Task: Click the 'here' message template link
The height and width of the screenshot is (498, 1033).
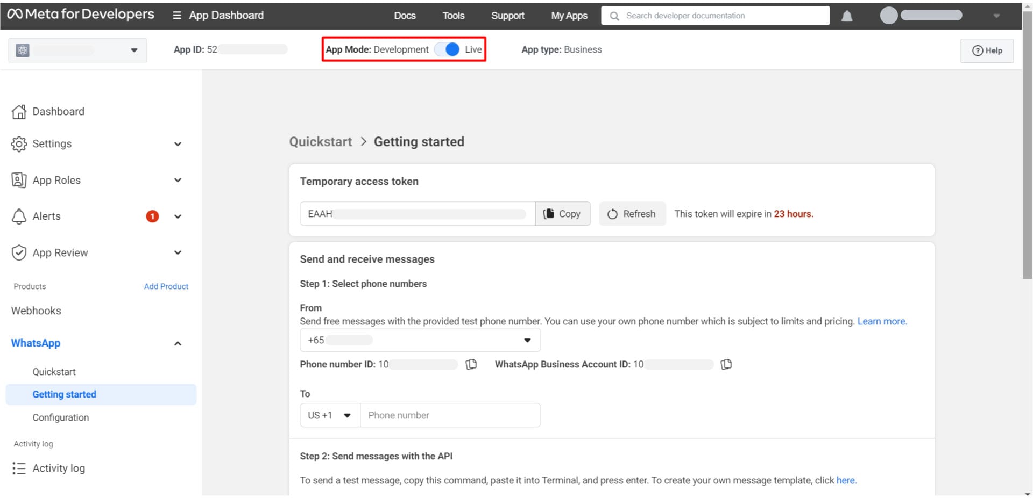Action: (846, 480)
